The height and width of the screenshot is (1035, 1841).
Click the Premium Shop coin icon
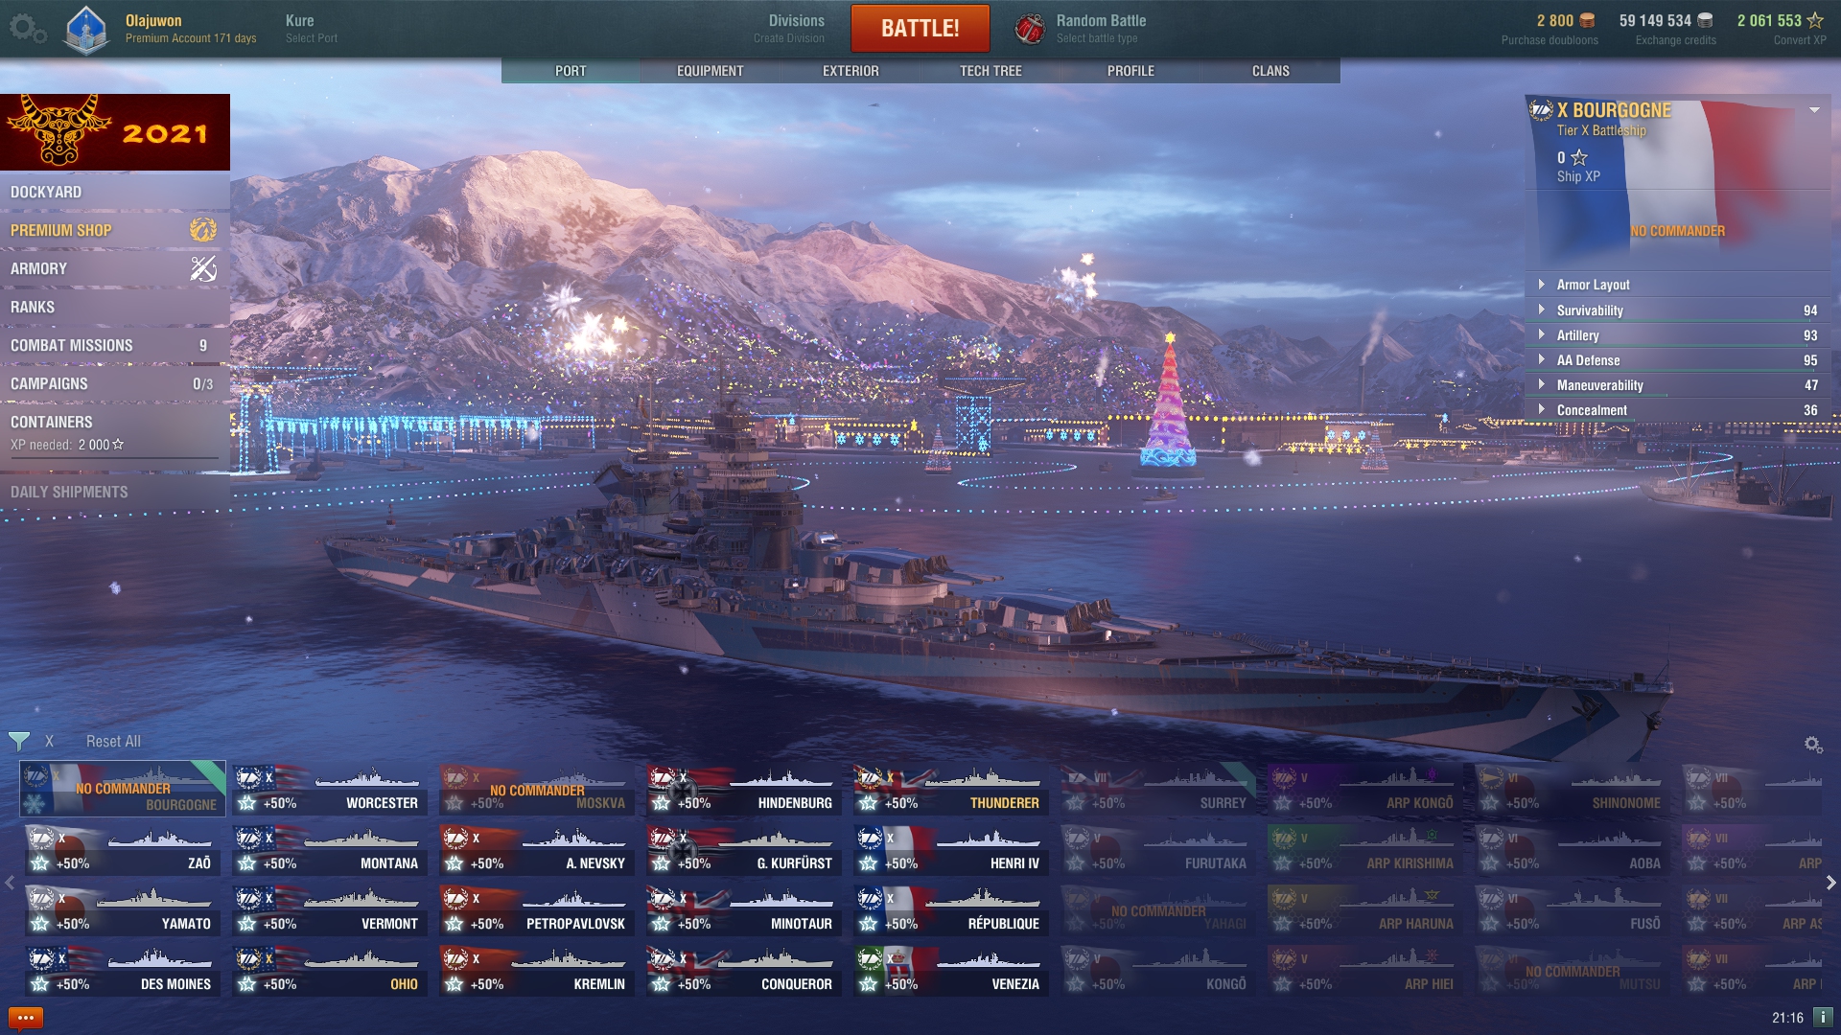tap(203, 230)
